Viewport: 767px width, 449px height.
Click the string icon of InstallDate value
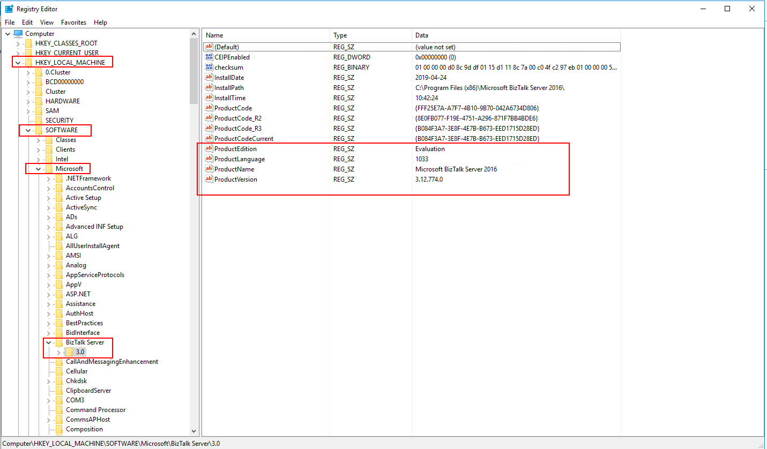pos(209,78)
